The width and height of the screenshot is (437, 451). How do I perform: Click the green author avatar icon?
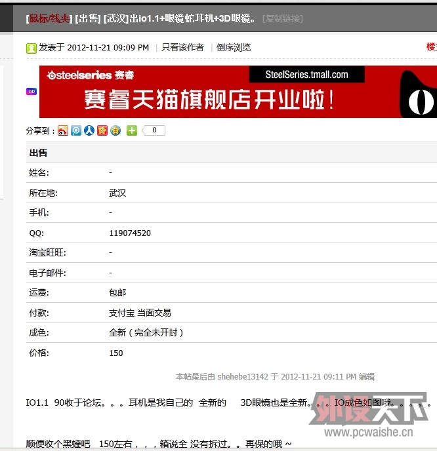click(x=31, y=48)
